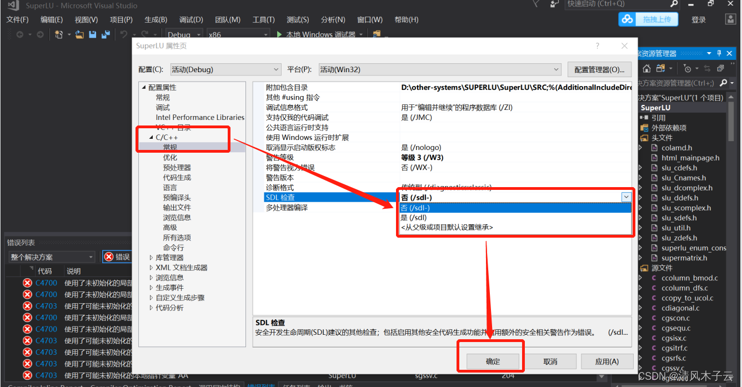Open the 文件(F) menu

(x=17, y=19)
